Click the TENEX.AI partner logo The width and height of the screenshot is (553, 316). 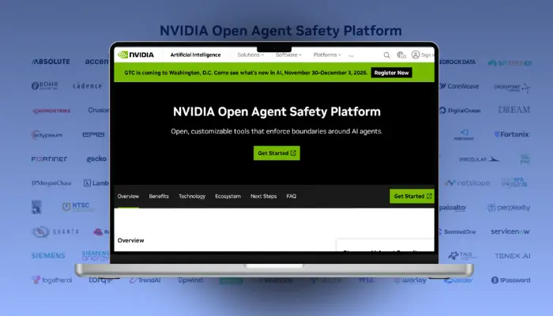pyautogui.click(x=513, y=256)
